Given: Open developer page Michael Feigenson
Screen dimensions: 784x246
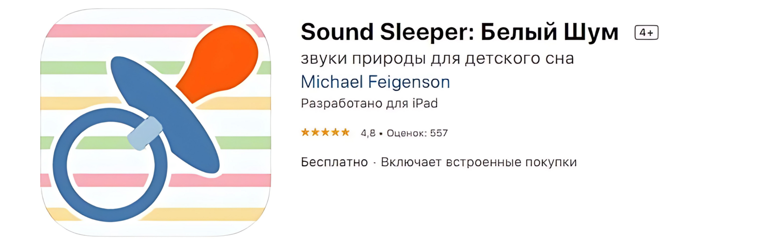Looking at the screenshot, I should 375,82.
